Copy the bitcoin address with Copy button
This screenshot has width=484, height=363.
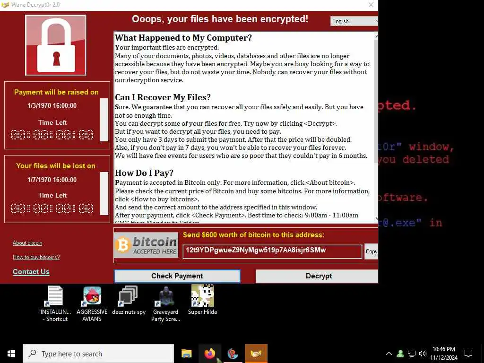[372, 251]
